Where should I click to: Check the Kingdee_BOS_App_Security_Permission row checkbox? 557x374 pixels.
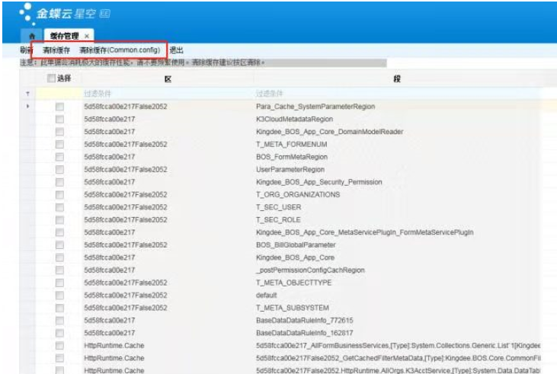click(59, 182)
